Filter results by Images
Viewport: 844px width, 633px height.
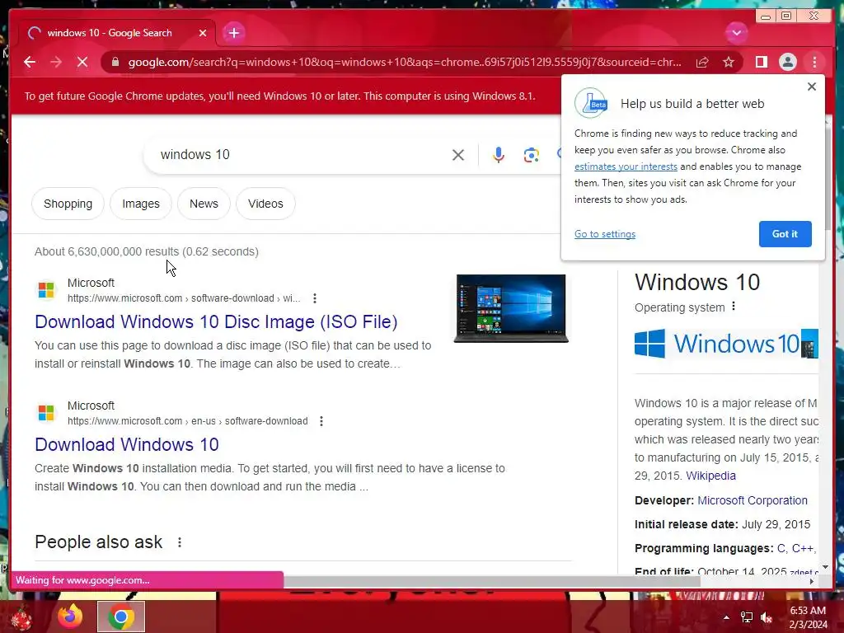[x=140, y=204]
